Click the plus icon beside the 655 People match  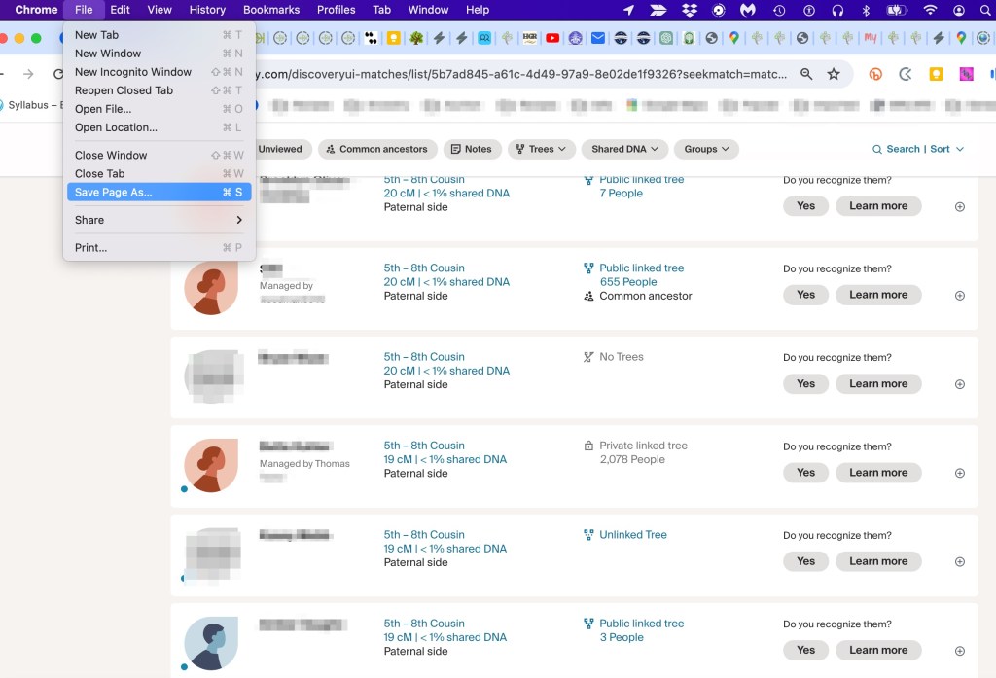coord(960,296)
